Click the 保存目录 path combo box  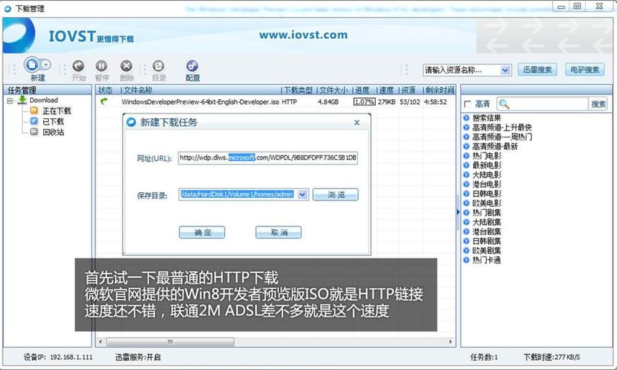244,195
